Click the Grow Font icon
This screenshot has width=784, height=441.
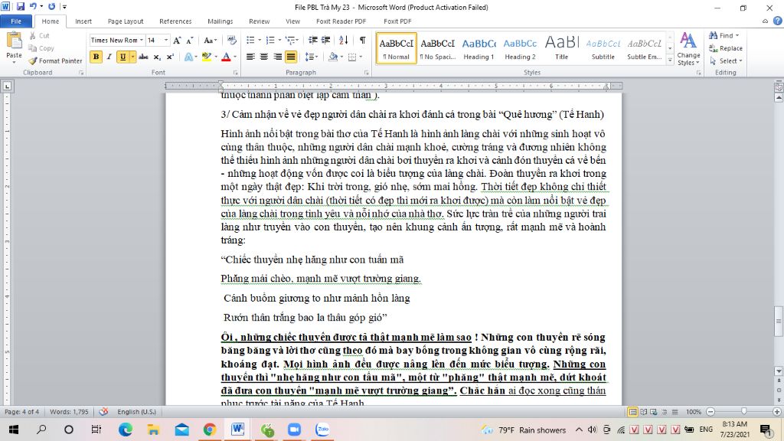(x=177, y=41)
